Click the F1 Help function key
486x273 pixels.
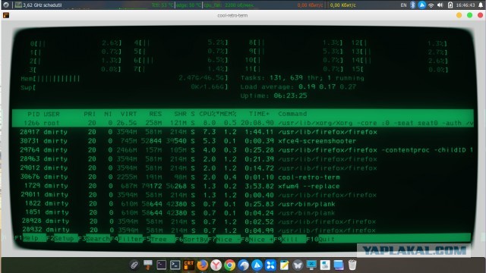(30, 239)
